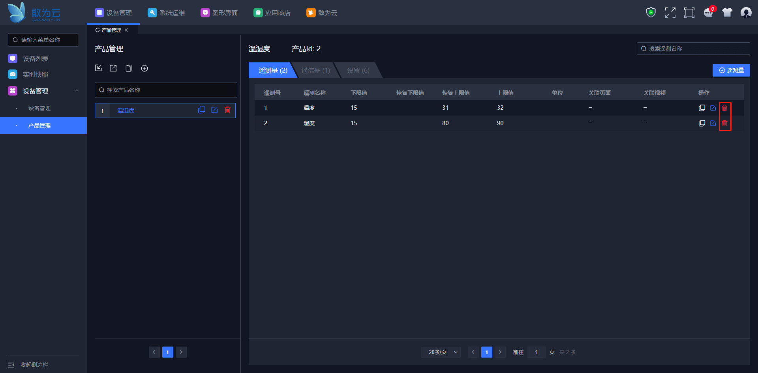The width and height of the screenshot is (758, 373).
Task: Click the export icon under 产品管理
Action: (x=113, y=68)
